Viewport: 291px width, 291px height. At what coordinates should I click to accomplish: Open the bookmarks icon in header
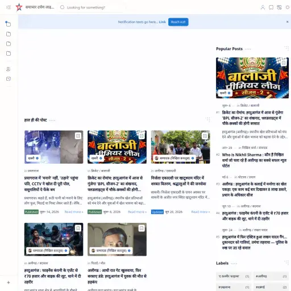point(271,7)
